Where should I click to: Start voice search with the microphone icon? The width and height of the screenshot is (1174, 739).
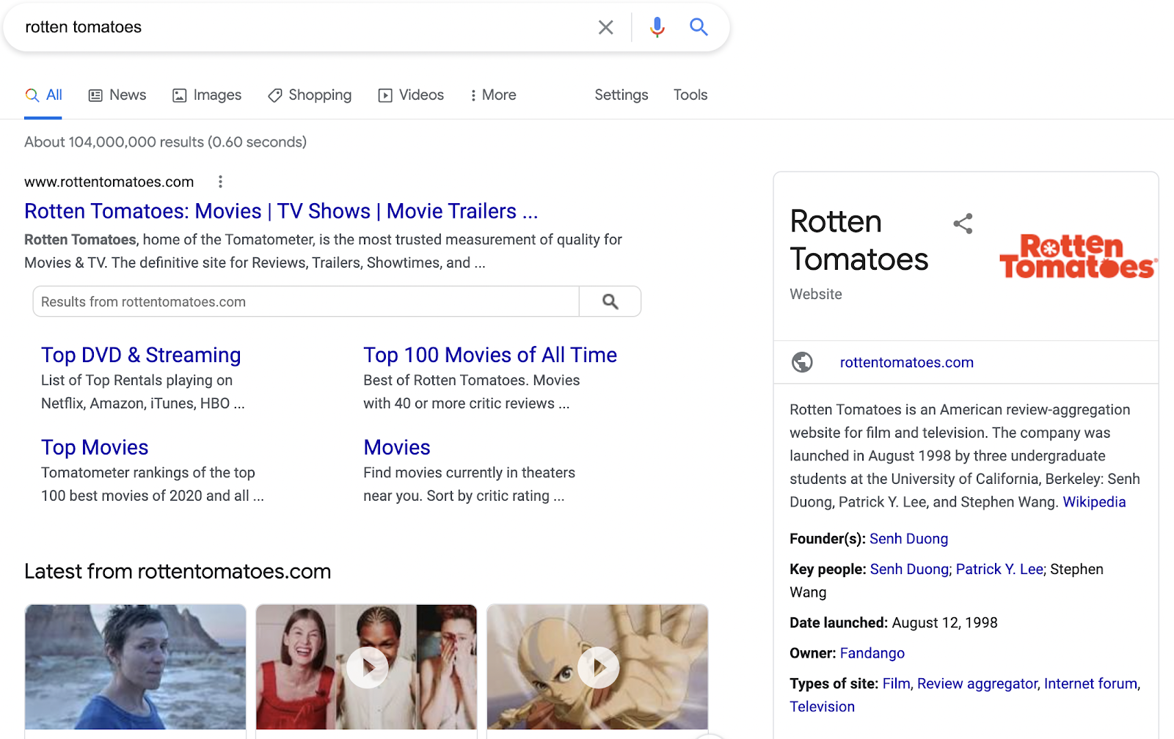coord(657,27)
